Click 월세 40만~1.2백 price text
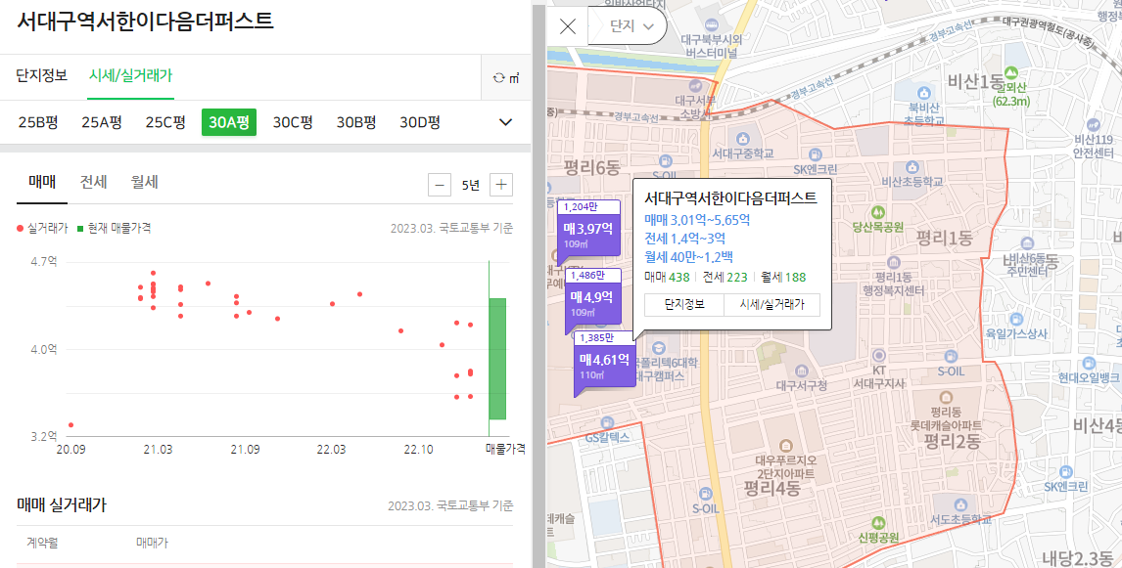 (688, 257)
